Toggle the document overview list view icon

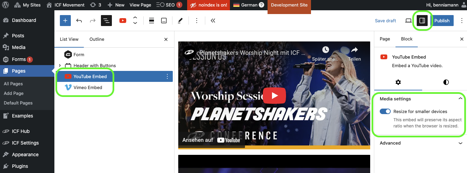106,21
